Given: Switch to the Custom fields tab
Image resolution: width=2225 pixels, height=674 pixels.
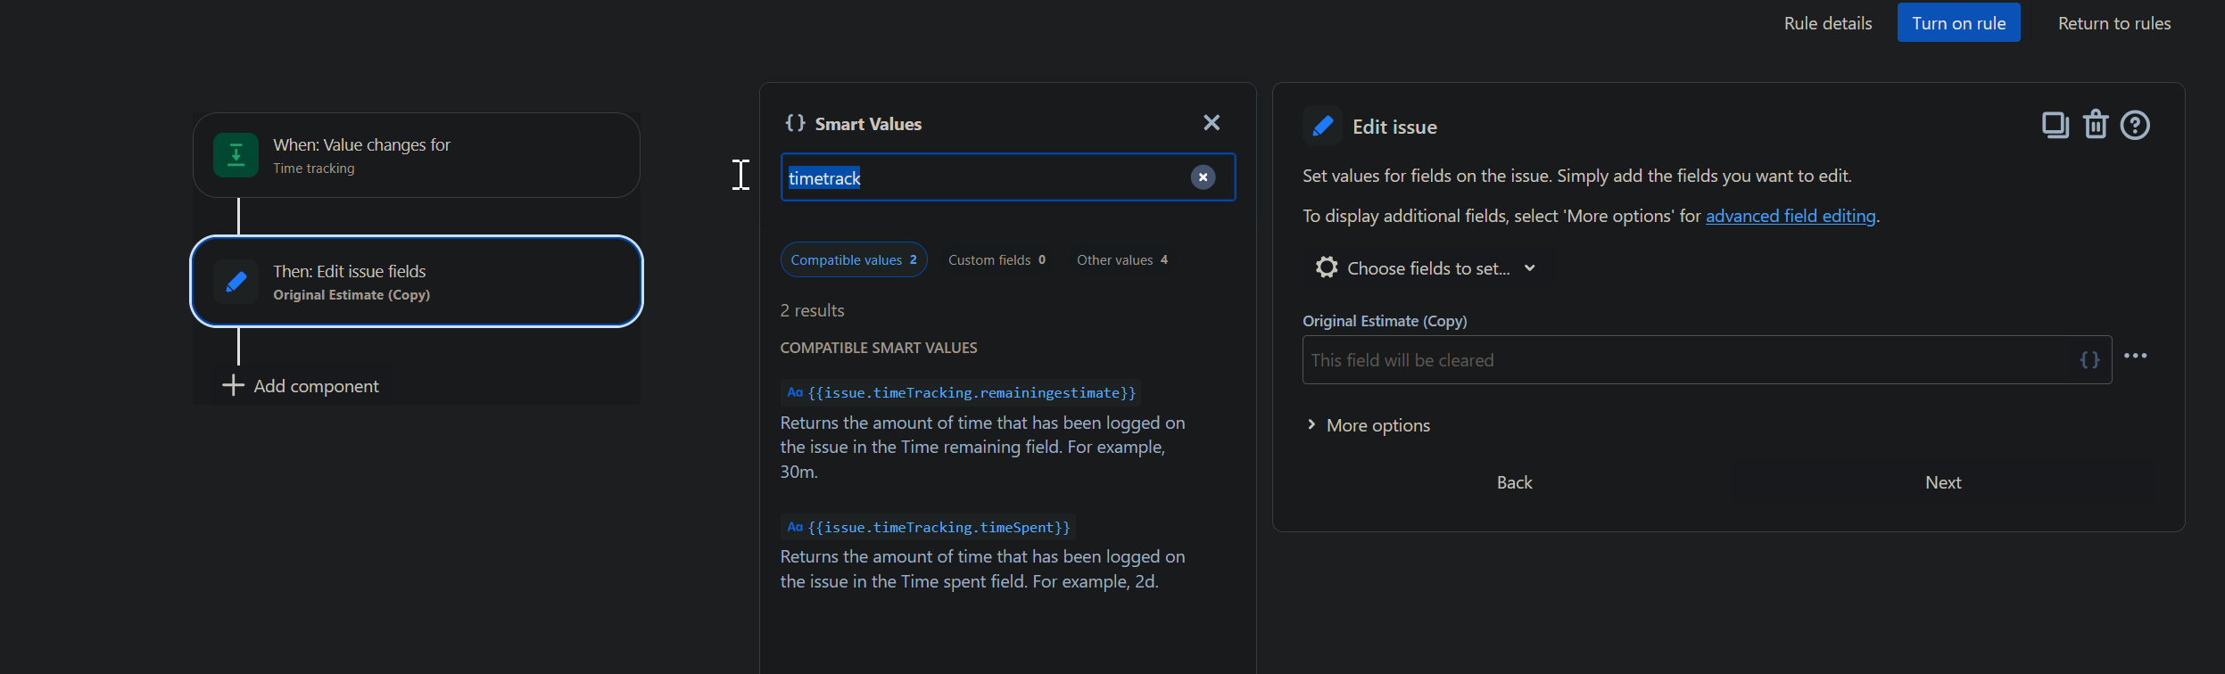Looking at the screenshot, I should tap(997, 260).
